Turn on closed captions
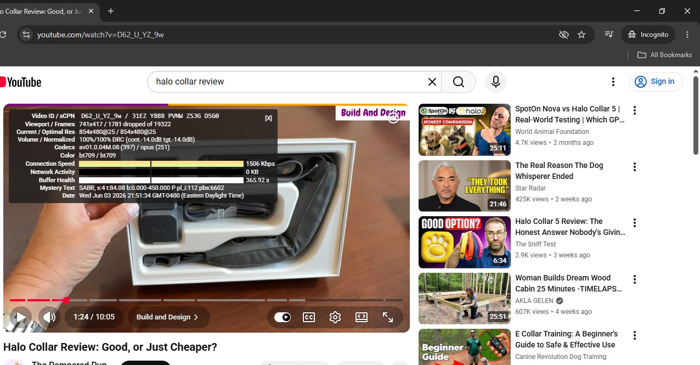Screen dimensions: 700x365 (309, 317)
